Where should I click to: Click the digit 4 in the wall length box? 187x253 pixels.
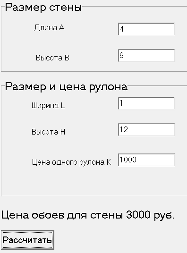click(122, 29)
